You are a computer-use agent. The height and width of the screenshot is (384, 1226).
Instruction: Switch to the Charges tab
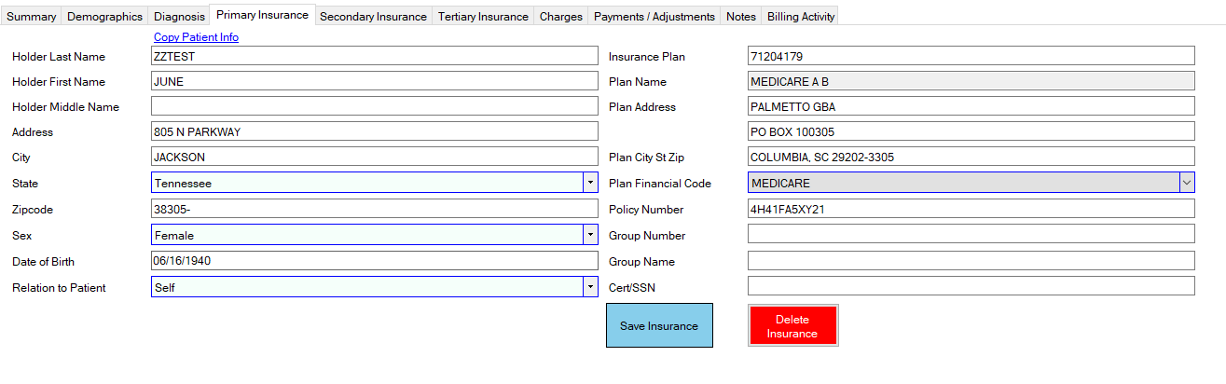pyautogui.click(x=560, y=17)
